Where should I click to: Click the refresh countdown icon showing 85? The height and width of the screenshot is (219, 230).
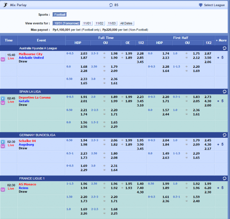[111, 5]
